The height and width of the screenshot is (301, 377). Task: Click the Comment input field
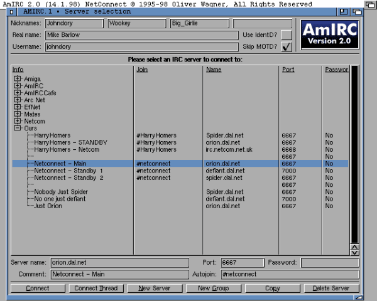pos(120,275)
